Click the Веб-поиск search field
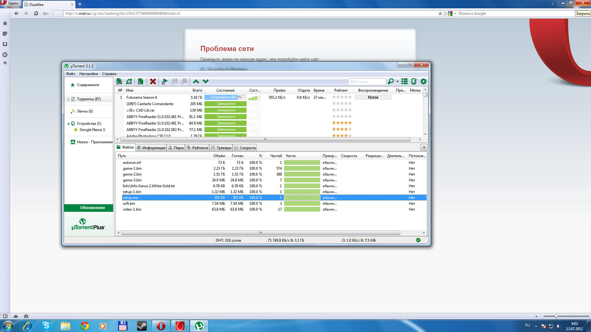591x332 pixels. 367,82
